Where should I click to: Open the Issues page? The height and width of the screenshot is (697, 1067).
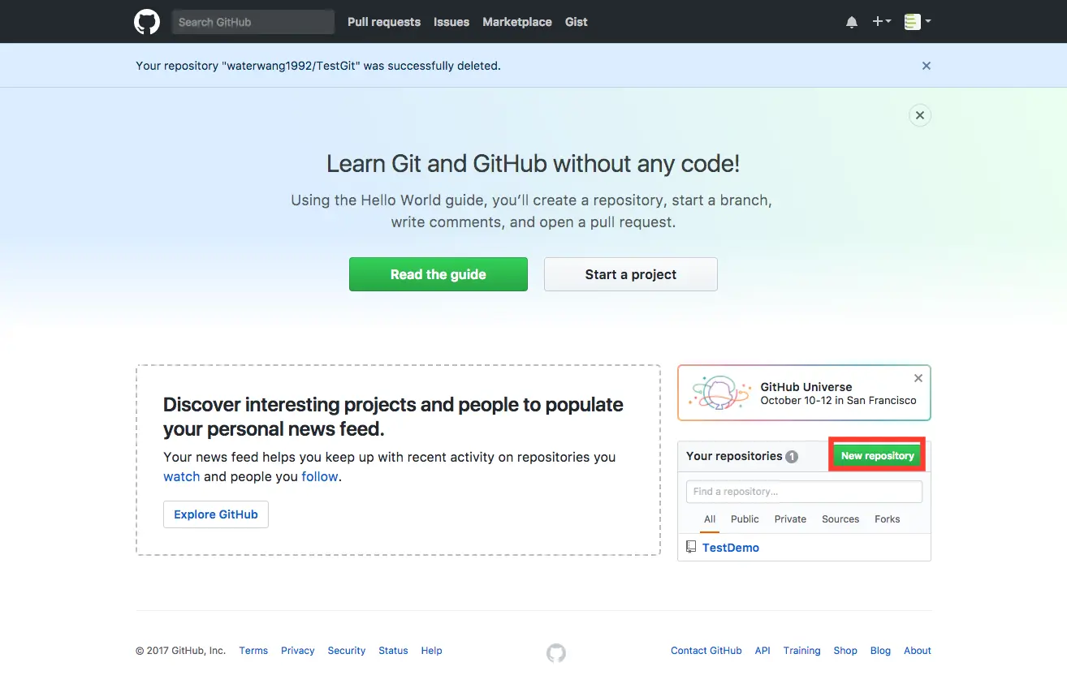(451, 22)
